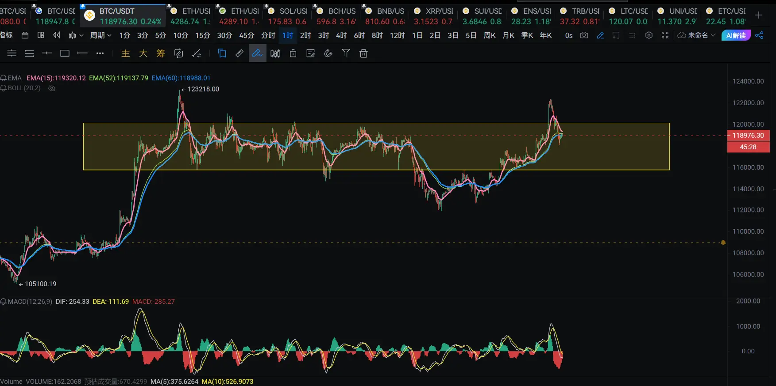The image size is (776, 386).
Task: Open the LTC/USD ticker tab
Action: click(x=629, y=16)
